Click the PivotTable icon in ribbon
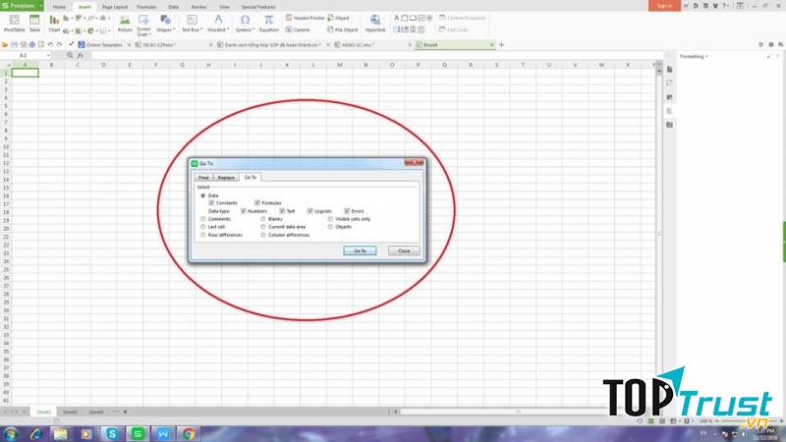The height and width of the screenshot is (442, 786). pos(14,21)
